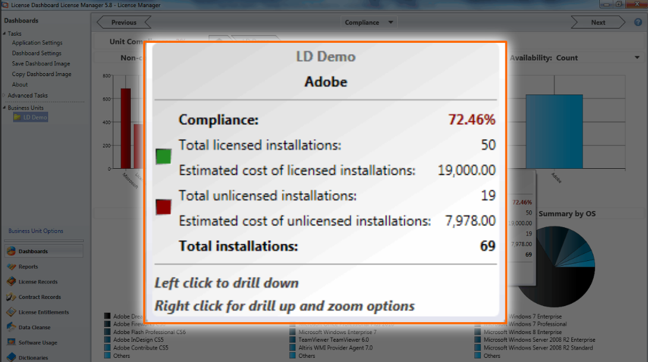Select the LD Demo business unit
This screenshot has height=362, width=648.
[x=35, y=118]
